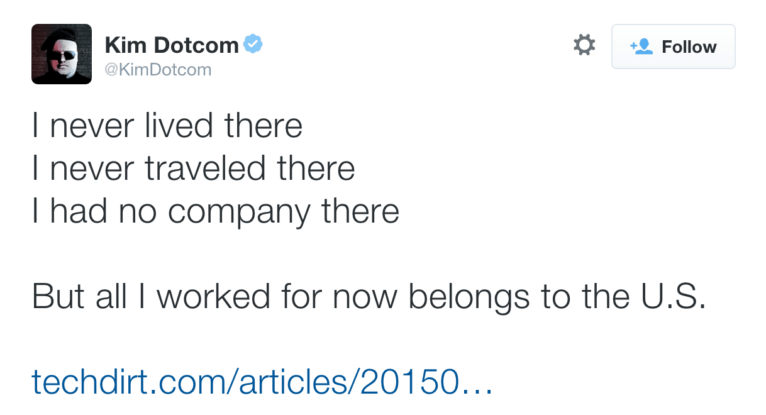
Task: Select the "I never traveled there" line
Action: [x=194, y=169]
